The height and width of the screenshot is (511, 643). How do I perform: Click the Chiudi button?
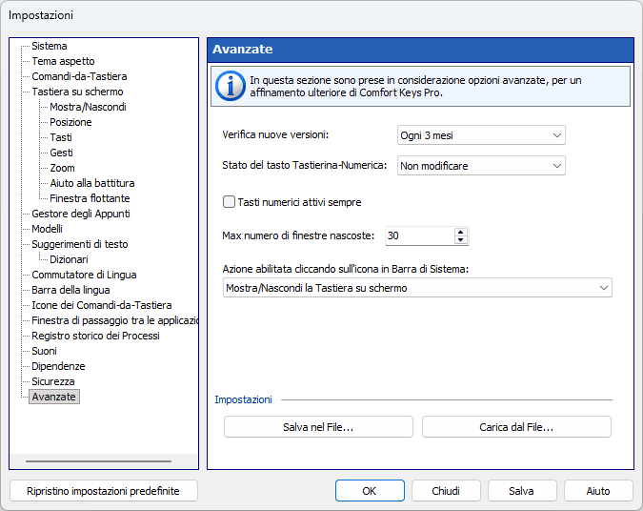[446, 491]
